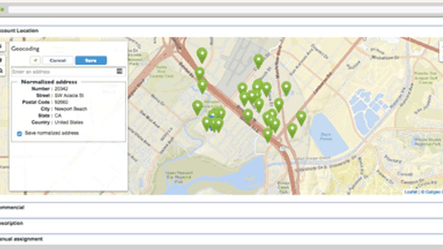443x249 pixels.
Task: Select the green pin near the airport
Action: pos(258,60)
